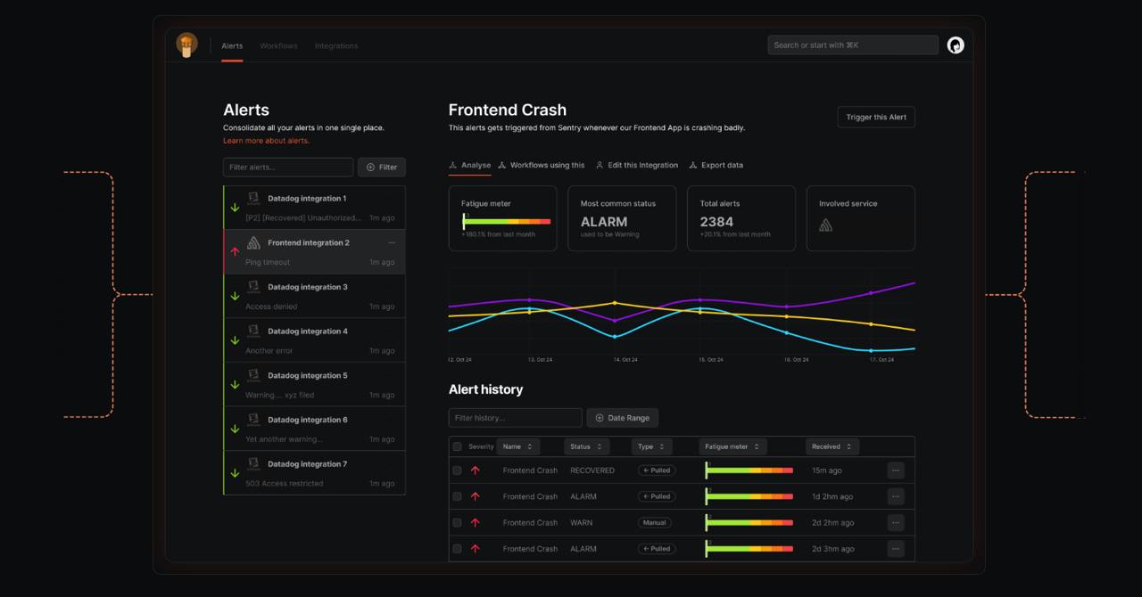Open more options for the 15m ago row

(896, 470)
